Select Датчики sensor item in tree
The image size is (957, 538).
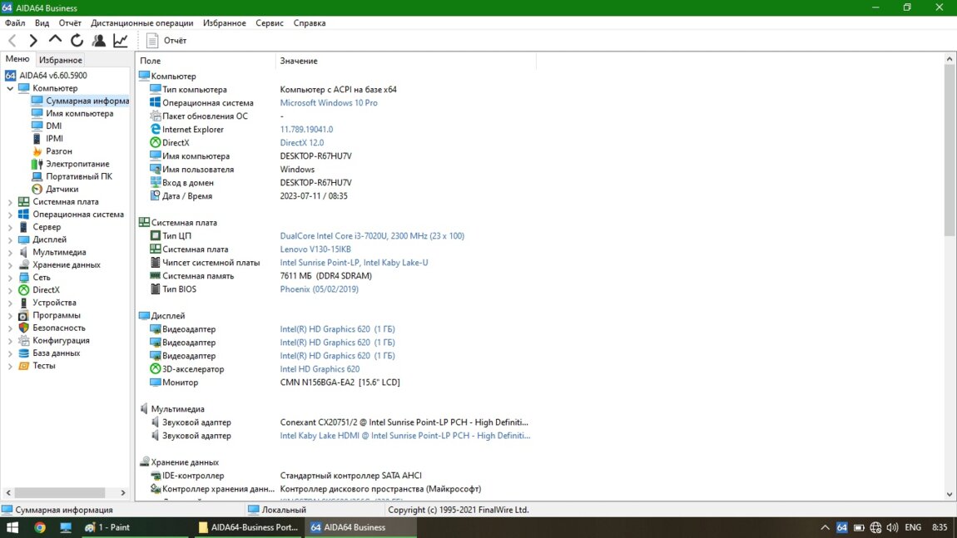62,189
